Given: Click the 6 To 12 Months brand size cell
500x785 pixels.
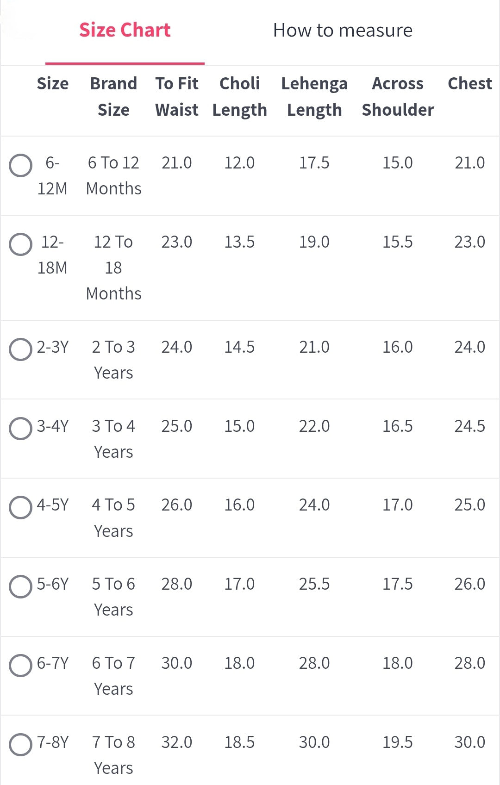Looking at the screenshot, I should (x=113, y=176).
